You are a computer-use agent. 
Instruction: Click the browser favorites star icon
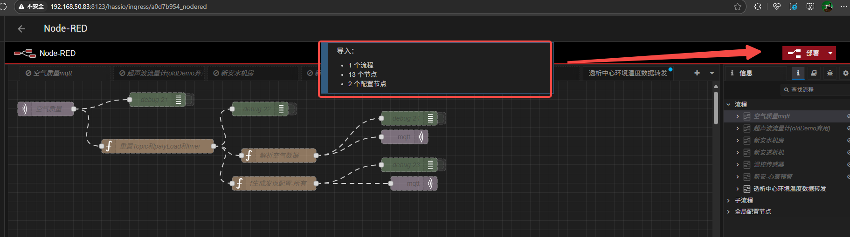click(x=737, y=7)
